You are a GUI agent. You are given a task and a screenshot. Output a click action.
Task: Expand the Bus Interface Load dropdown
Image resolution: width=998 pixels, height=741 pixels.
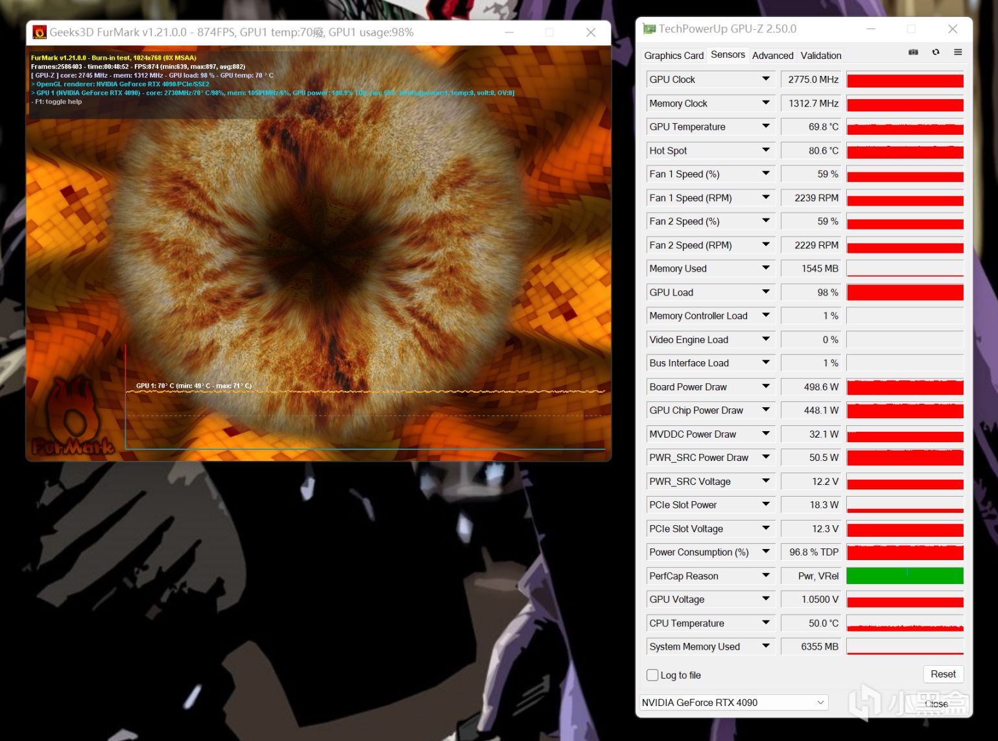coord(766,363)
